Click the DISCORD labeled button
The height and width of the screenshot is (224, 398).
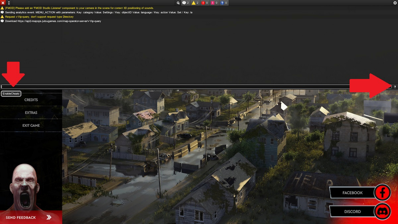tap(352, 211)
